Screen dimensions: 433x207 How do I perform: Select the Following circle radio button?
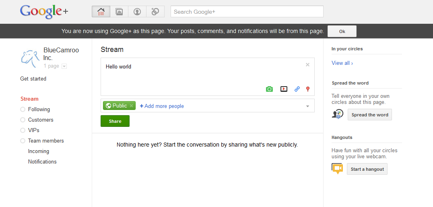23,110
